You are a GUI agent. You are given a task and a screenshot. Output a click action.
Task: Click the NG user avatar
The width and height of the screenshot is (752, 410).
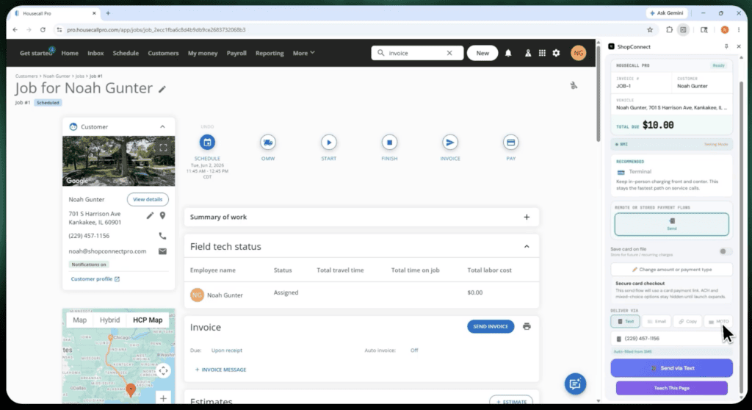click(579, 53)
